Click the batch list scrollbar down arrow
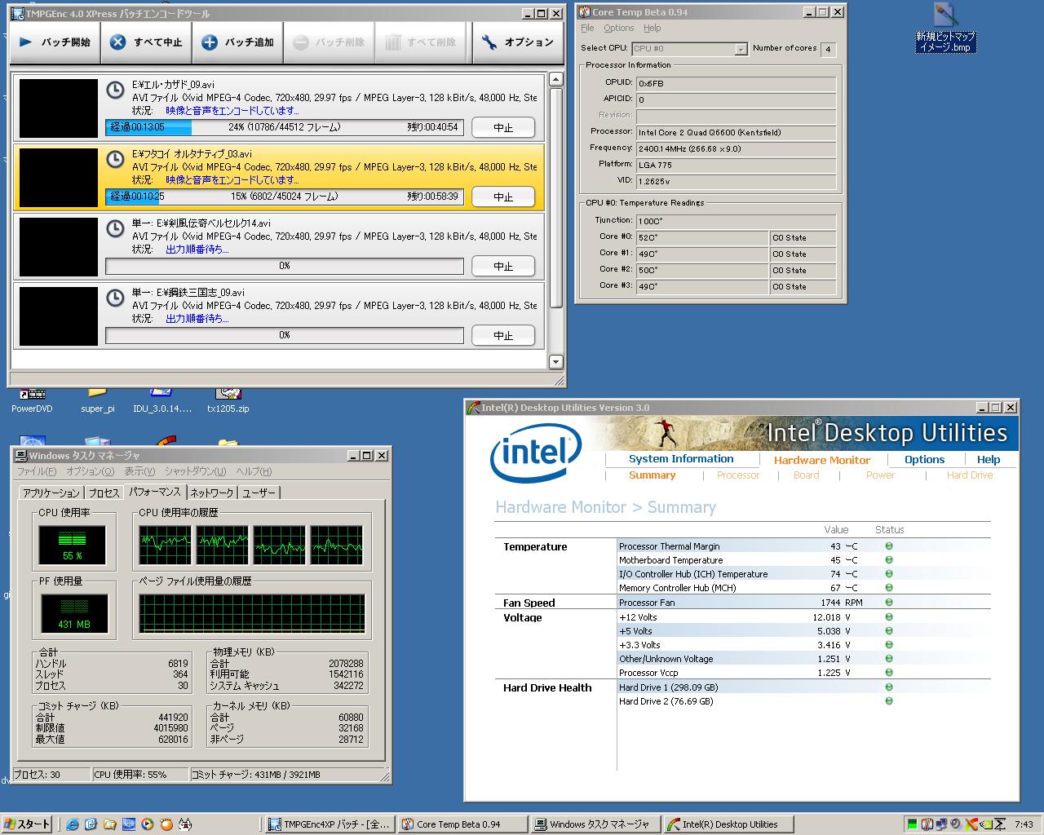This screenshot has height=835, width=1044. tap(556, 362)
